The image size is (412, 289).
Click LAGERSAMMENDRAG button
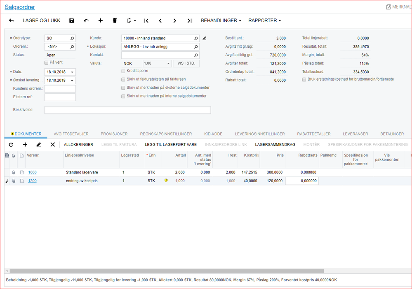[275, 145]
